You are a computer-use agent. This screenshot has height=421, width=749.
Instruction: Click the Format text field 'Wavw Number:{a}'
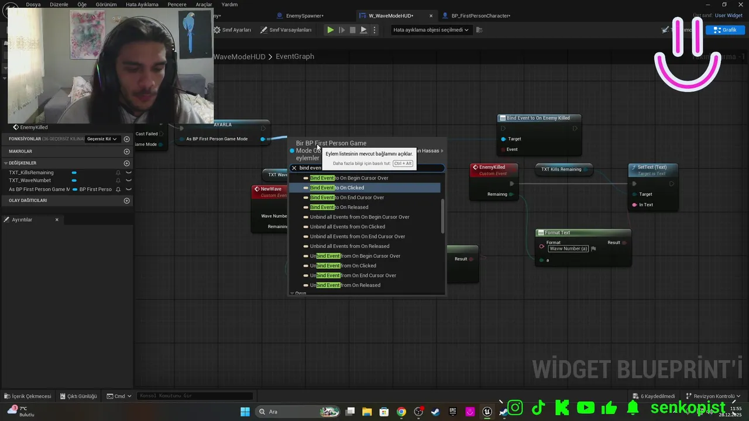(x=568, y=249)
